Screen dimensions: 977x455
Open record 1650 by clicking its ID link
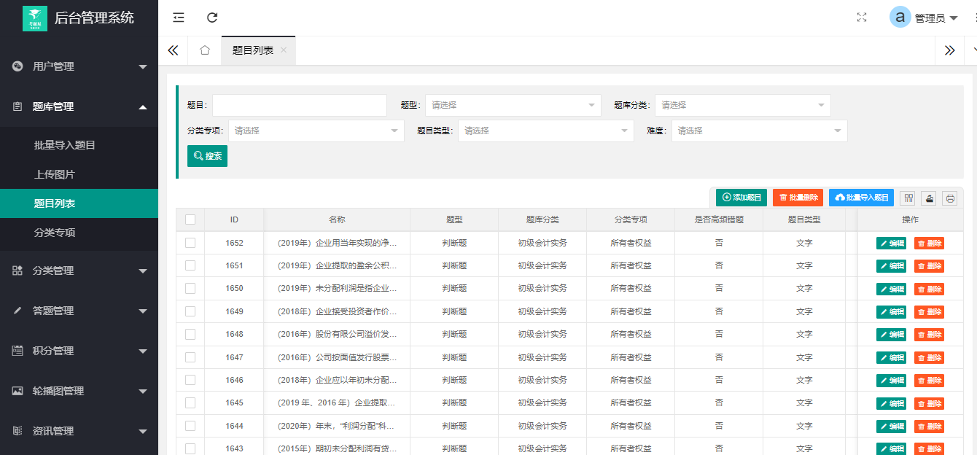coord(235,288)
